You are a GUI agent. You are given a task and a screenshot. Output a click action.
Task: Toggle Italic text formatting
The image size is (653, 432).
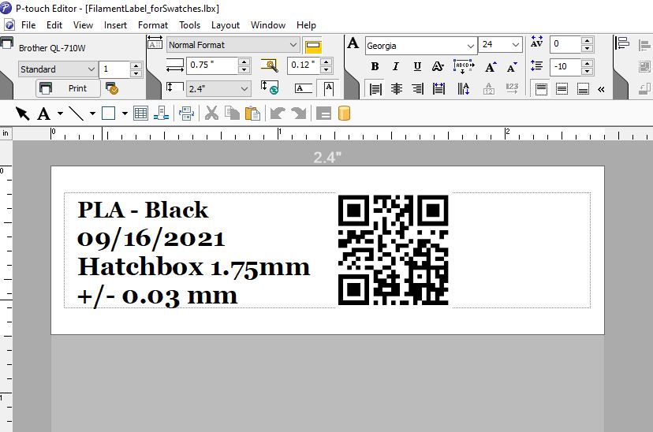pyautogui.click(x=395, y=67)
